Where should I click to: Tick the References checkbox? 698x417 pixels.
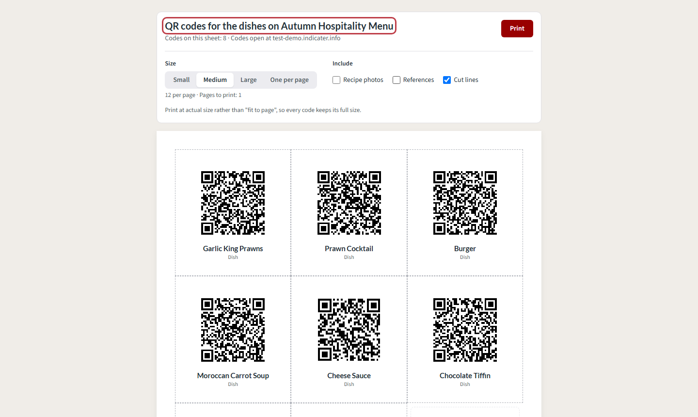click(x=397, y=80)
